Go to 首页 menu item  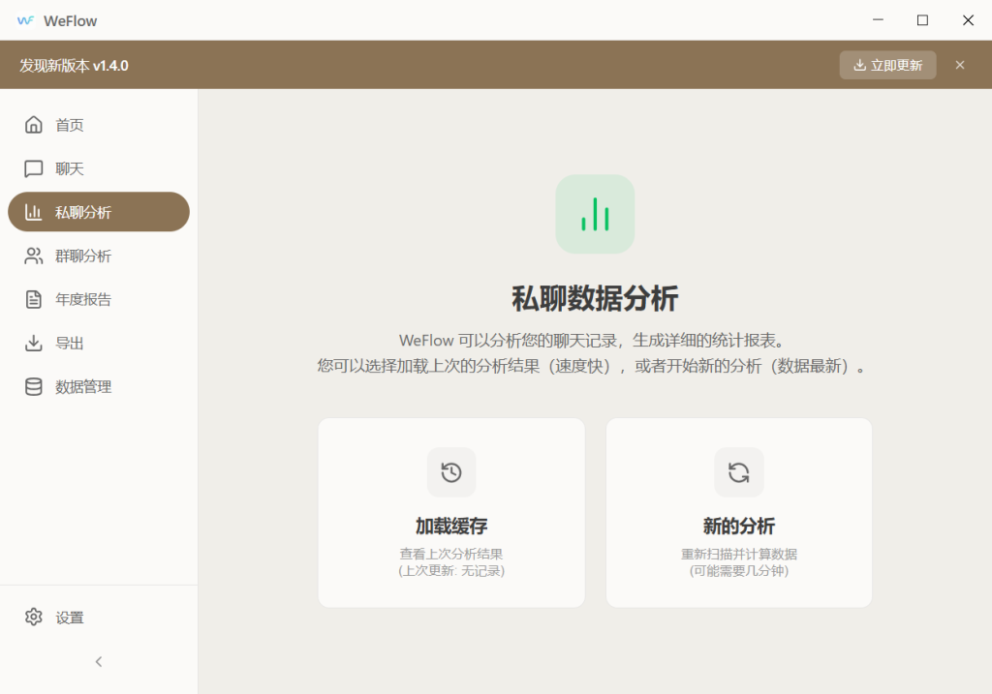click(70, 125)
